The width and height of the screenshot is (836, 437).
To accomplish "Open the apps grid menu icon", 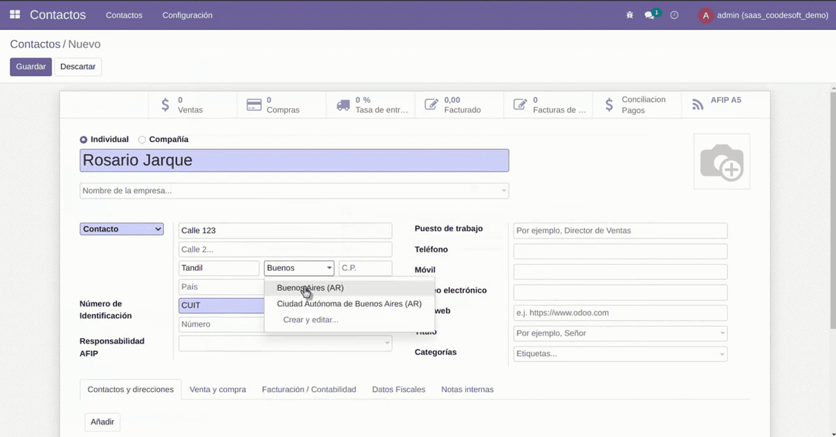I will click(15, 14).
